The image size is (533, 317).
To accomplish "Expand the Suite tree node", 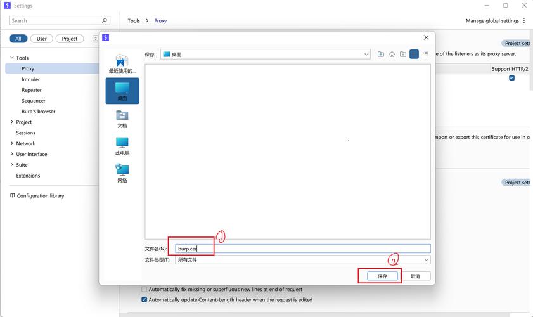I will pyautogui.click(x=12, y=165).
